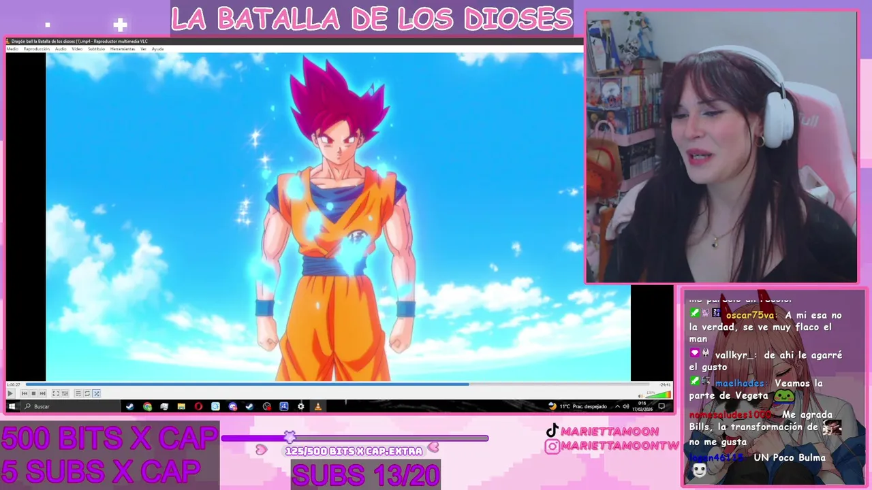
Task: Open VLC extended settings (equalizer icon)
Action: (65, 393)
